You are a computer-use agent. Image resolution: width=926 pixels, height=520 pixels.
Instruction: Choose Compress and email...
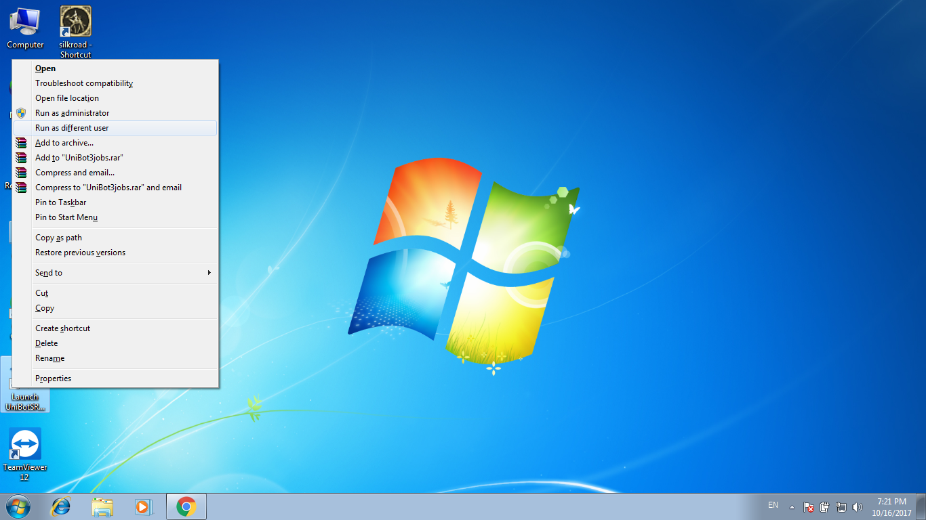pos(115,173)
